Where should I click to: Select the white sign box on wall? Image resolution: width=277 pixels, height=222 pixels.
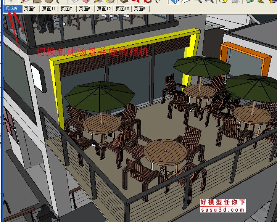coord(39,78)
